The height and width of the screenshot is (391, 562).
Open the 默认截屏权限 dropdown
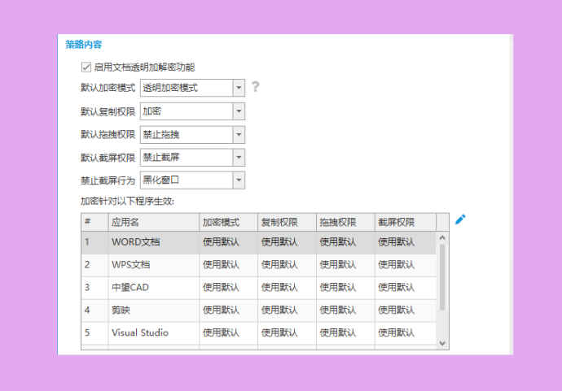tap(192, 158)
